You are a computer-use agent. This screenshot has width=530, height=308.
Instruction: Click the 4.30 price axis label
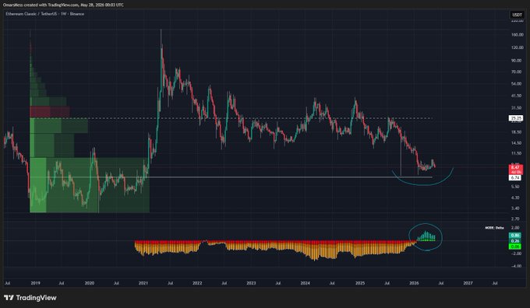click(515, 198)
